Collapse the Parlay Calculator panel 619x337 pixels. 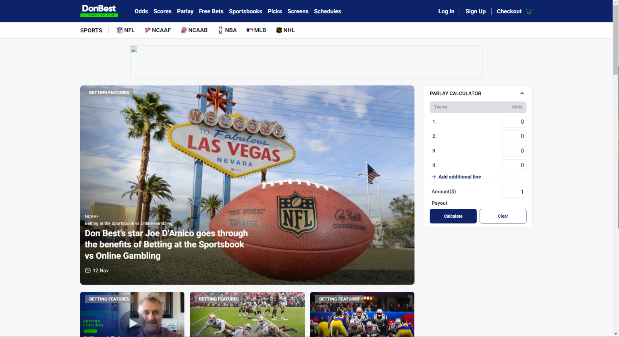click(522, 93)
